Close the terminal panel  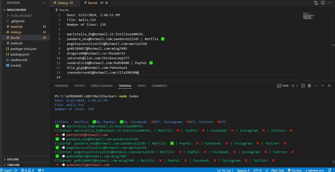coord(329,86)
